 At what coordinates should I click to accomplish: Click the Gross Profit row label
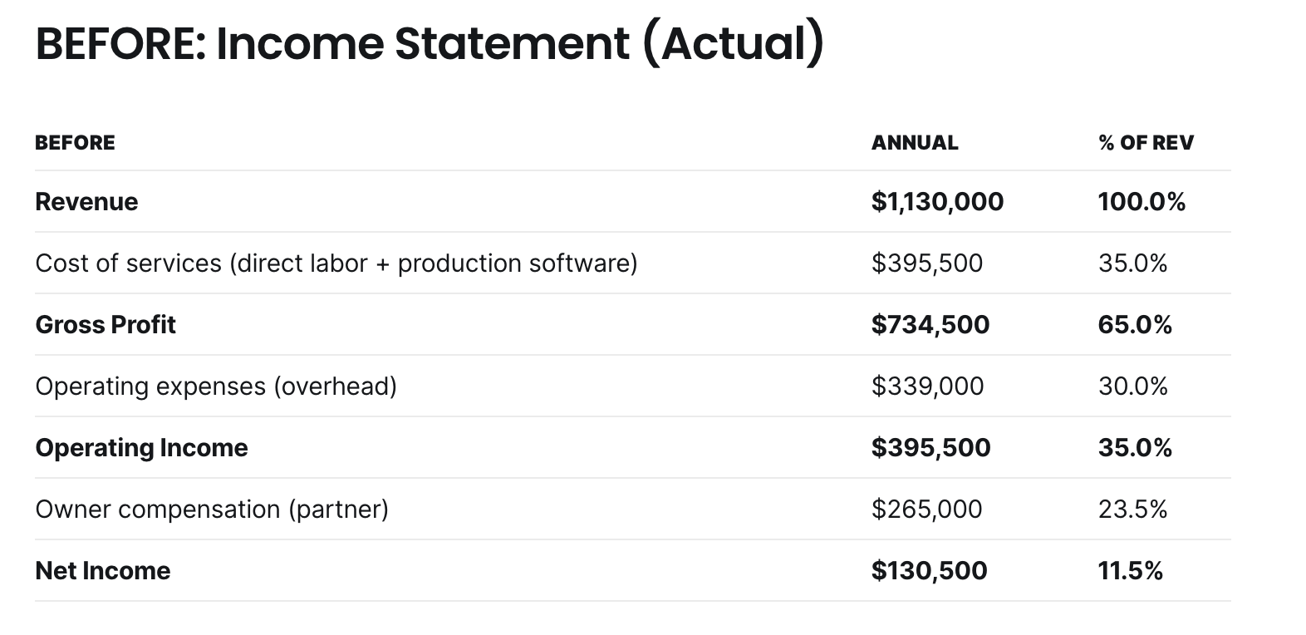pos(106,325)
